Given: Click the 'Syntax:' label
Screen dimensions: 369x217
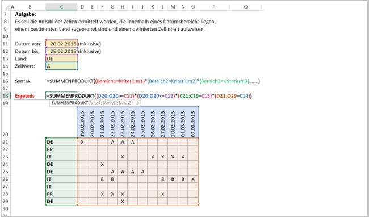Looking at the screenshot, I should click(23, 81).
